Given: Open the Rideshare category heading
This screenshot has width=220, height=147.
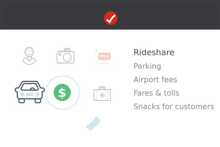Looking at the screenshot, I should tap(154, 52).
